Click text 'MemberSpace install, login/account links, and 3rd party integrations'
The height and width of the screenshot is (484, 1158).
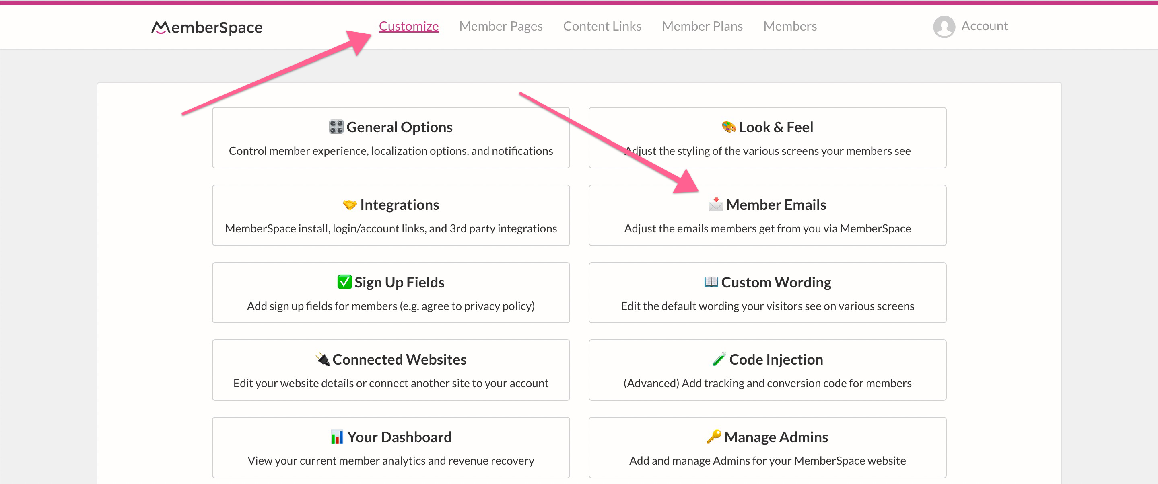pyautogui.click(x=391, y=228)
